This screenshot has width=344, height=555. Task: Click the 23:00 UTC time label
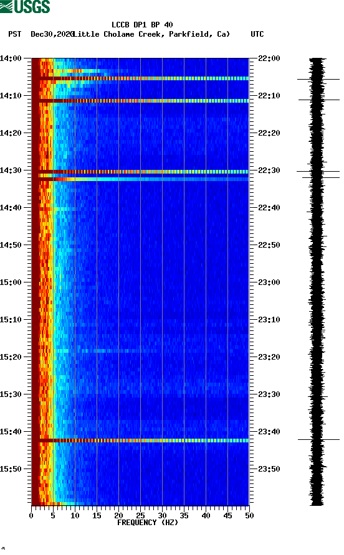[x=269, y=282]
